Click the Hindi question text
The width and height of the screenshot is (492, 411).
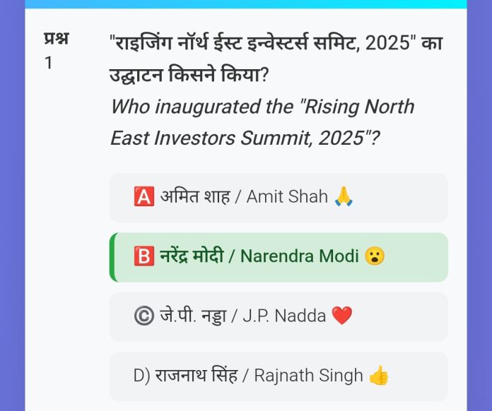click(276, 58)
